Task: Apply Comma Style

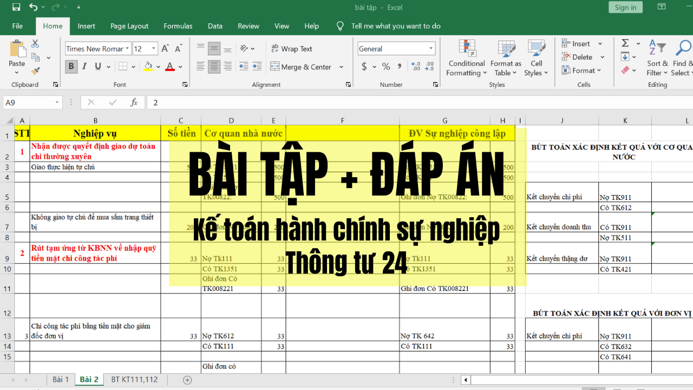Action: tap(400, 67)
